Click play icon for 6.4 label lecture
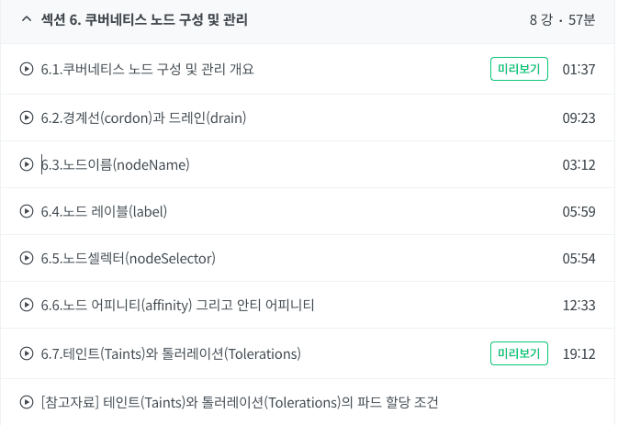Image resolution: width=618 pixels, height=425 pixels. click(27, 211)
